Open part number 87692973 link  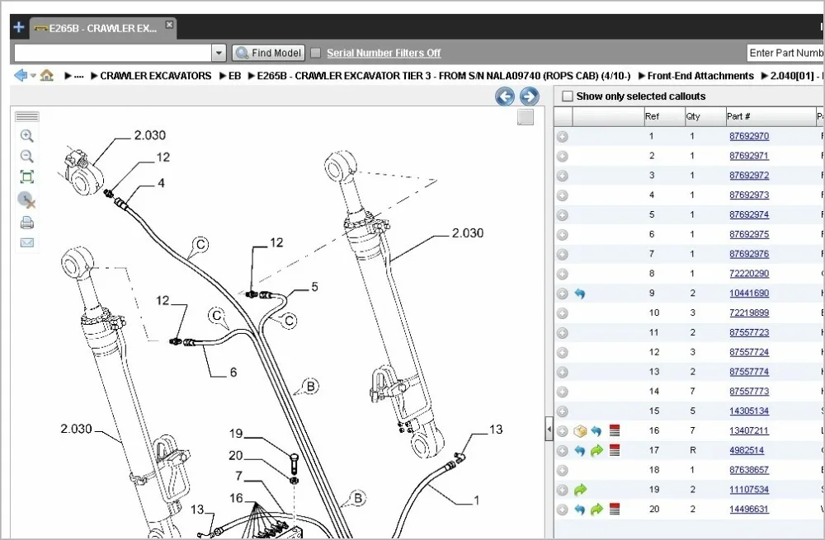[x=748, y=195]
